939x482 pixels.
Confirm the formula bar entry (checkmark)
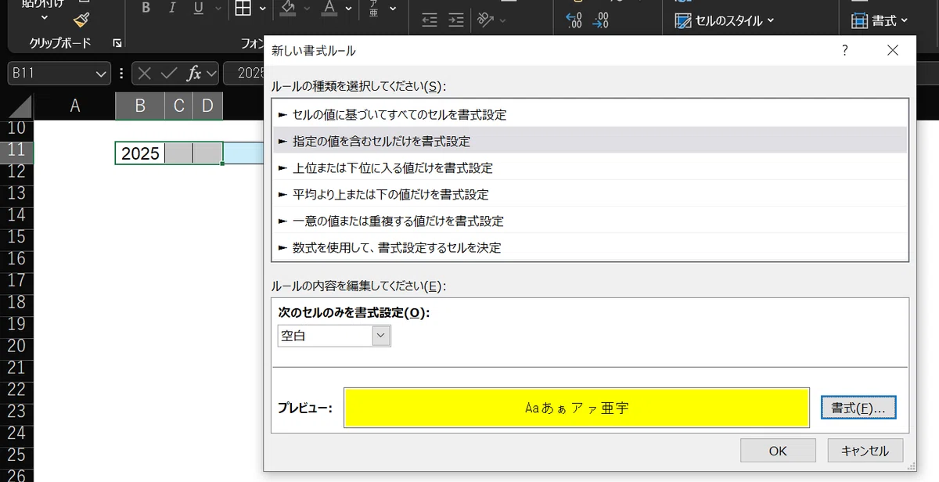coord(168,74)
